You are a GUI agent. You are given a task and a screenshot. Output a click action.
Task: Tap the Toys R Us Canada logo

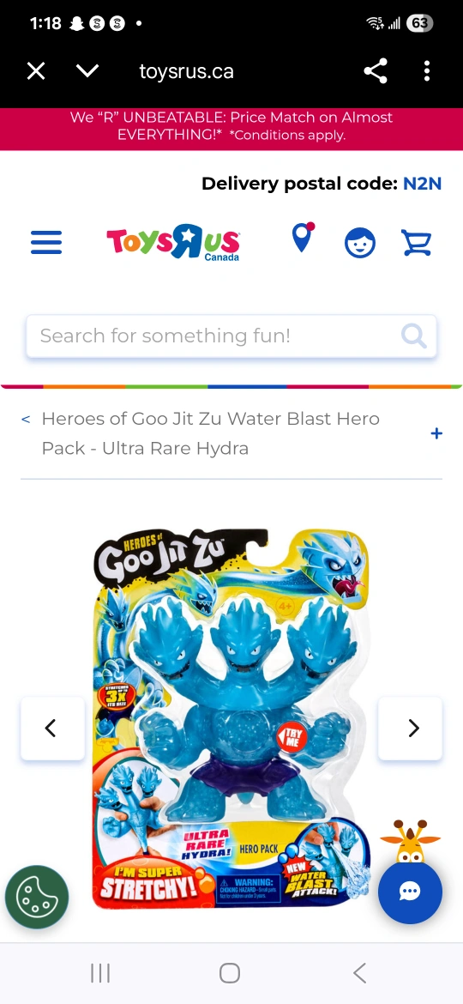(172, 243)
